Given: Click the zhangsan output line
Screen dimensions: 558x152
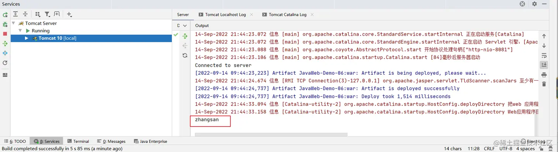Looking at the screenshot, I should coord(207,120).
